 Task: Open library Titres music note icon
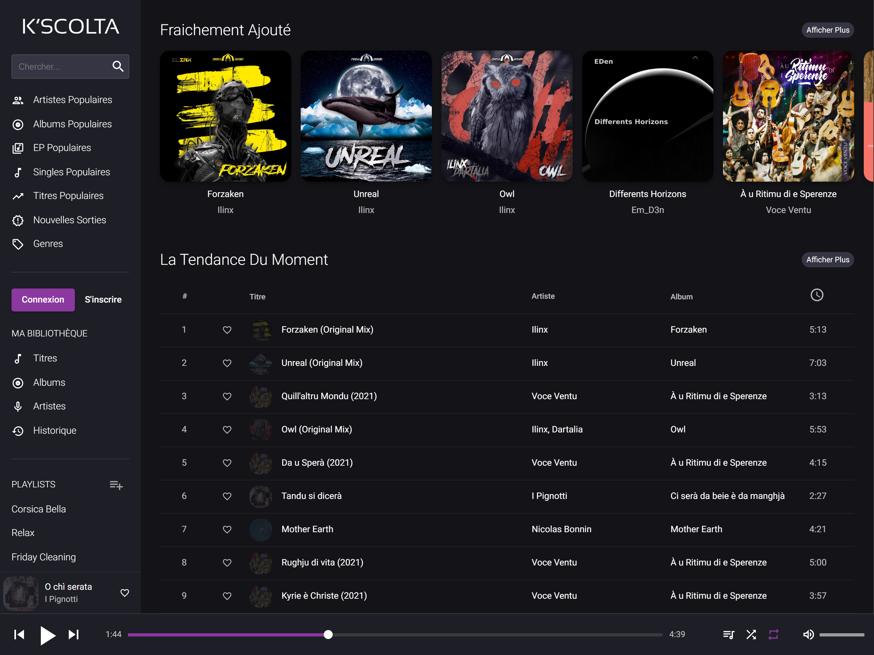tap(18, 358)
